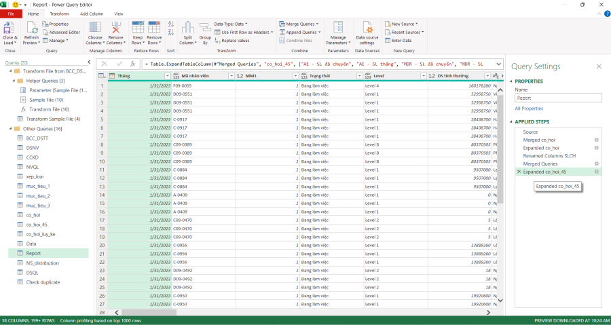The width and height of the screenshot is (611, 325).
Task: Open gear settings for Merged Queries step
Action: 596,164
